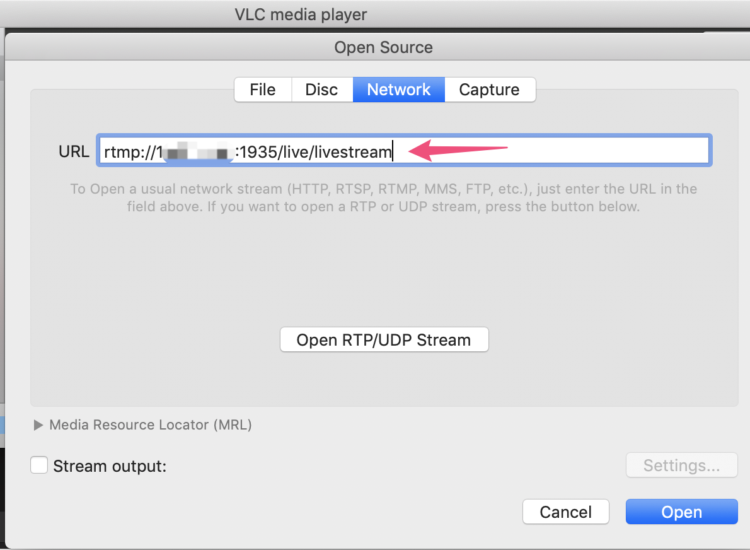This screenshot has width=750, height=550.
Task: Click the Media Resource Locator (MRL) label
Action: click(151, 425)
